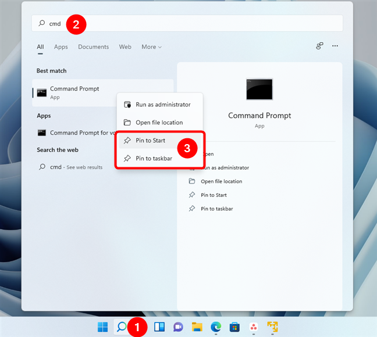Launch Microsoft Edge from the taskbar
Screen dimensions: 377x337
[x=216, y=327]
